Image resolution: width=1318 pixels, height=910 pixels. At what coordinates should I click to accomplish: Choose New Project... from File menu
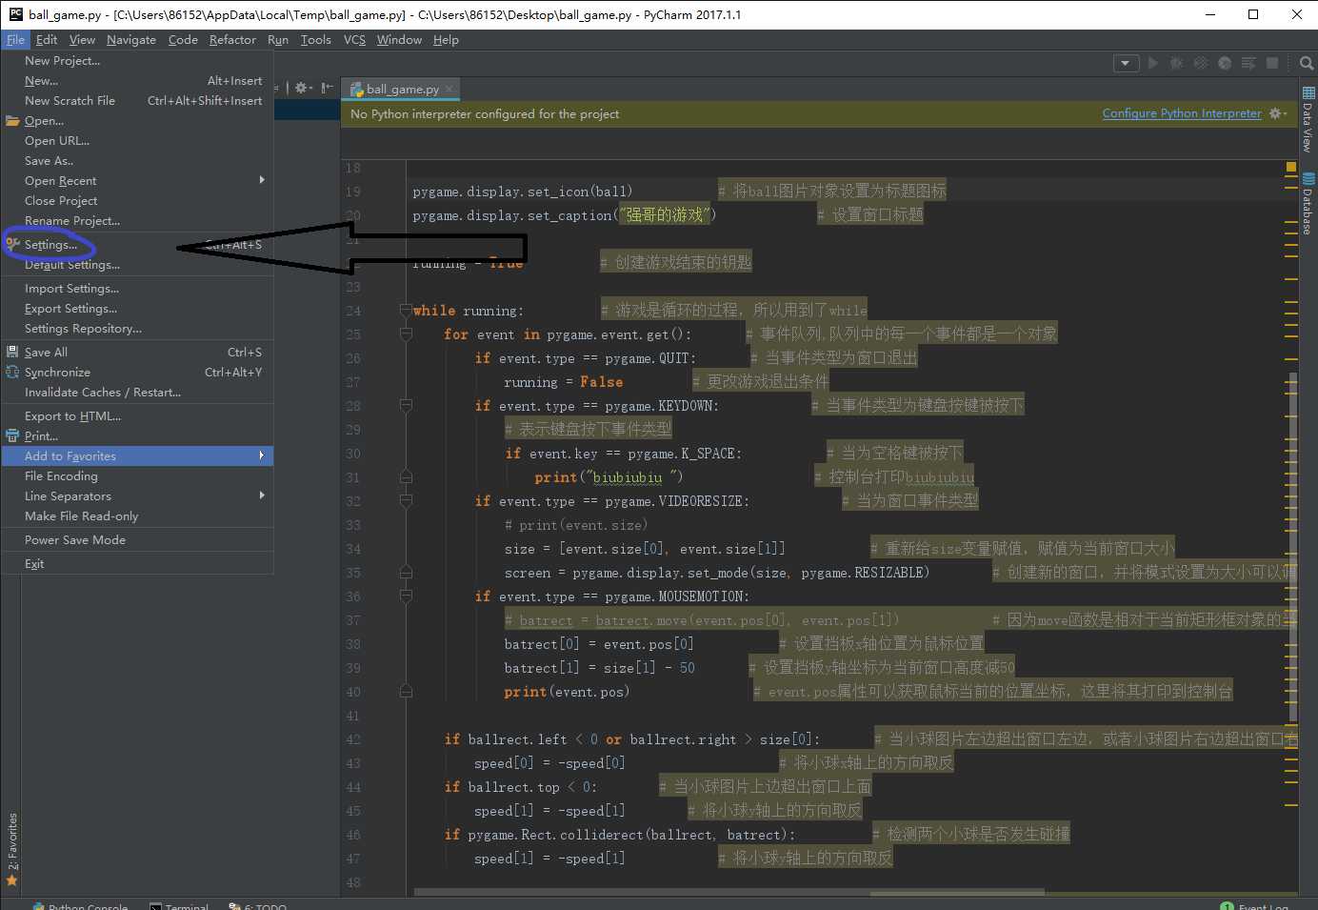137,61
